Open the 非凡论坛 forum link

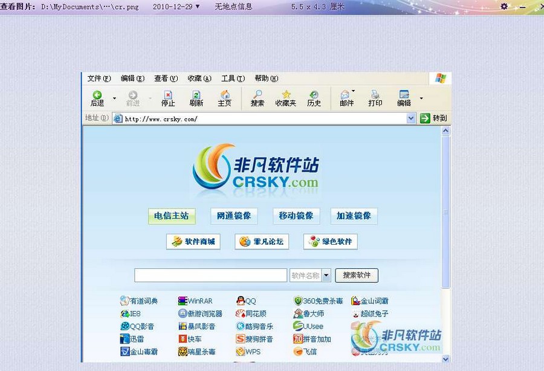click(x=262, y=241)
